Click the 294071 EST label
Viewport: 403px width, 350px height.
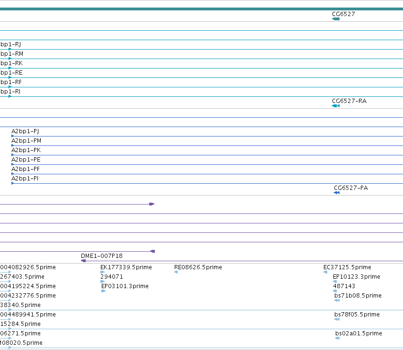112,277
